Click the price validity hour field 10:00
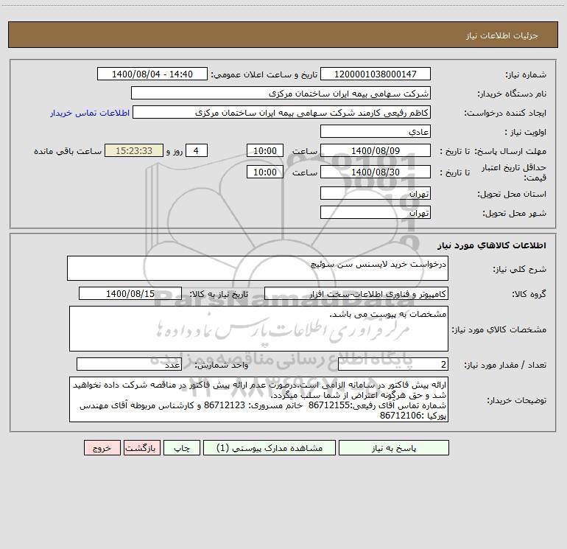This screenshot has width=567, height=549. [x=265, y=172]
